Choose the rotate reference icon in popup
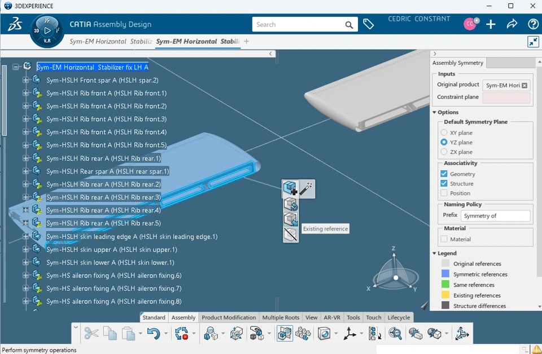Image resolution: width=542 pixels, height=354 pixels. pos(291,204)
